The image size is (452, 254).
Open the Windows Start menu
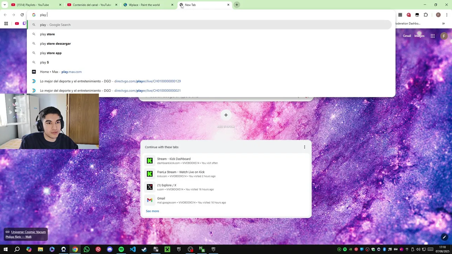coord(6,249)
